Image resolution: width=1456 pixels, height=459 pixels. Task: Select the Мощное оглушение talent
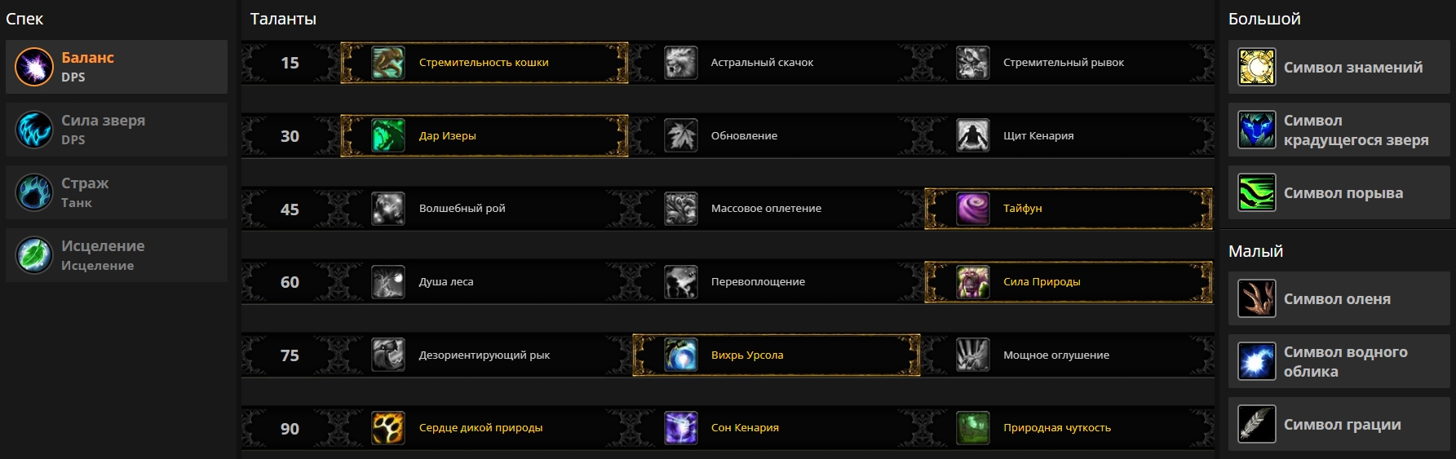1055,355
